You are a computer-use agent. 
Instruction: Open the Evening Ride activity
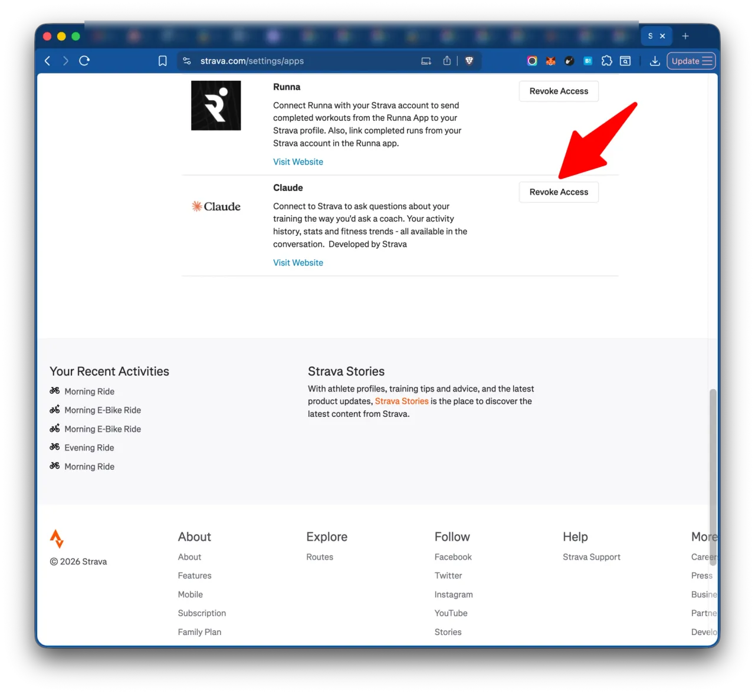click(89, 448)
